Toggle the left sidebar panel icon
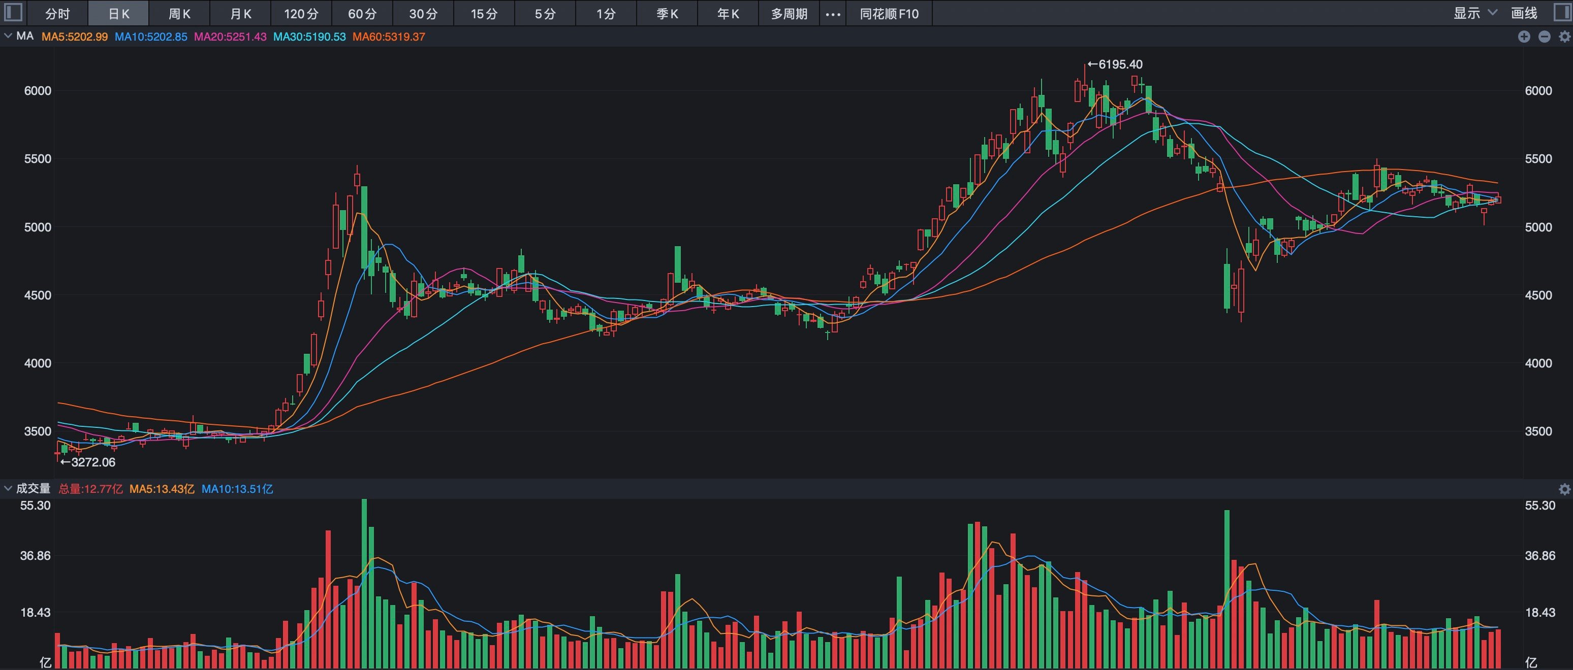This screenshot has height=670, width=1573. click(13, 12)
